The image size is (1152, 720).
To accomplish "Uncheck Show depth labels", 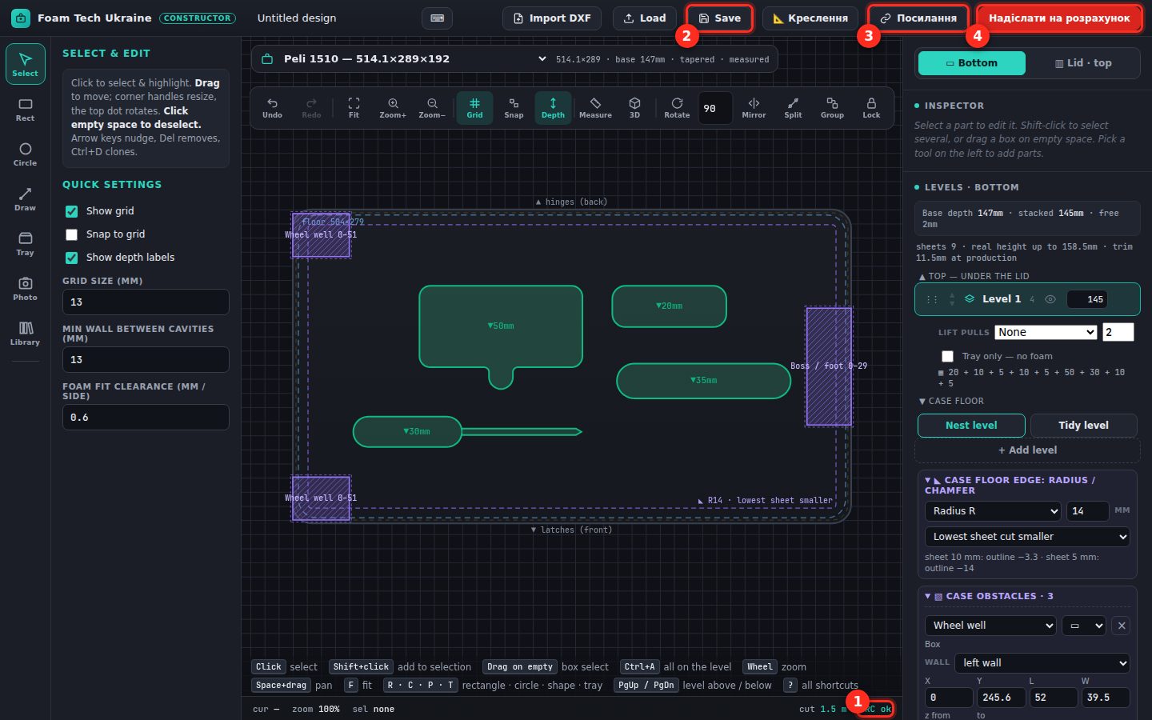I will [71, 258].
